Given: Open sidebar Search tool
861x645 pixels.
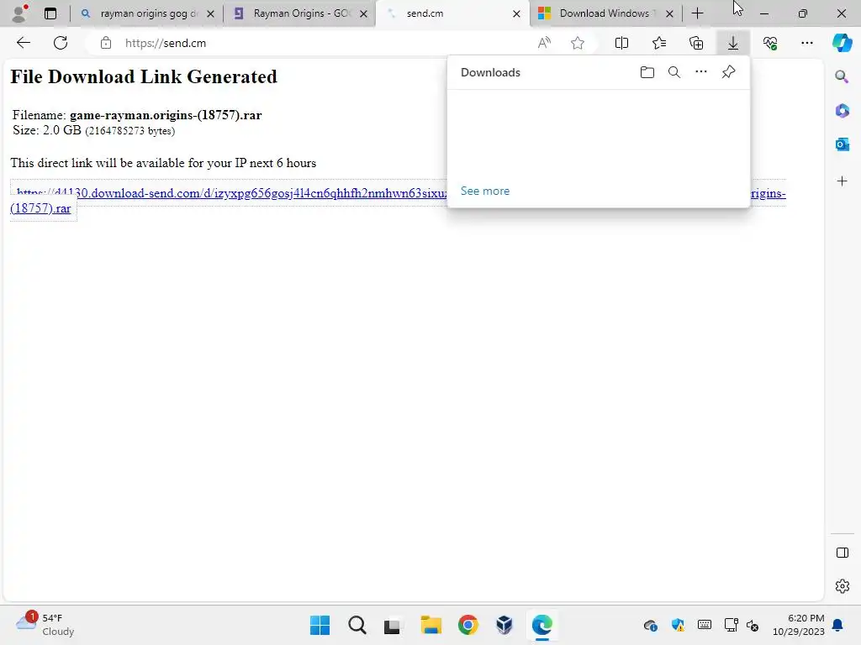Looking at the screenshot, I should (842, 76).
